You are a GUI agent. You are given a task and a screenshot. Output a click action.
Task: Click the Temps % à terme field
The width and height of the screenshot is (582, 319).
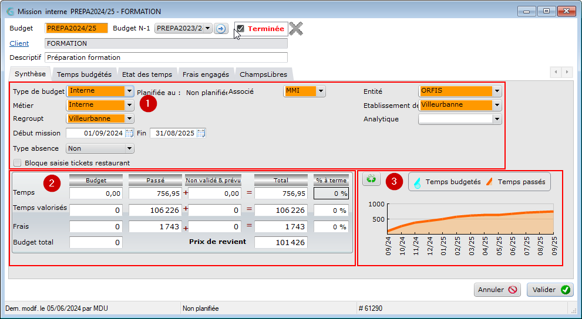click(x=331, y=194)
